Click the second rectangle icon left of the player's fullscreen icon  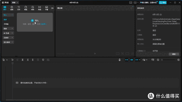coord(127,53)
